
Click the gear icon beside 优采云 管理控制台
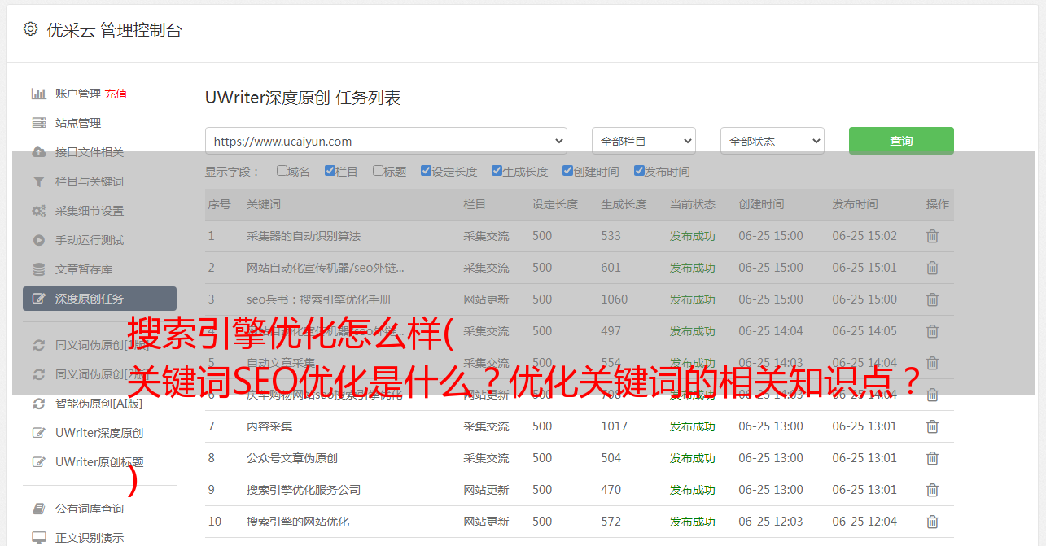click(x=30, y=29)
